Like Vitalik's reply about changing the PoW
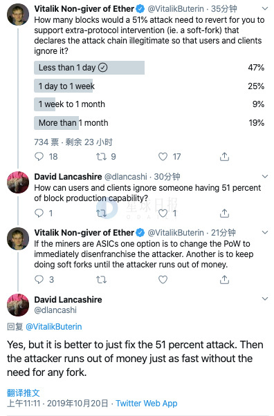 click(163, 279)
